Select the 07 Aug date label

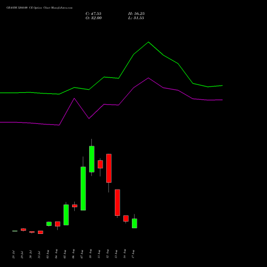[82, 254]
